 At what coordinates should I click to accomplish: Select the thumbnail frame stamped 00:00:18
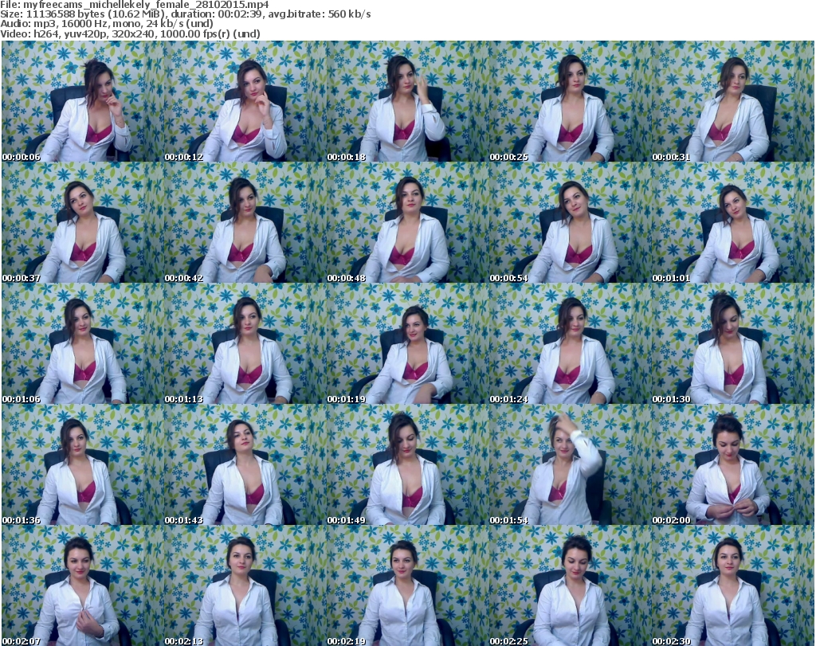click(x=407, y=101)
